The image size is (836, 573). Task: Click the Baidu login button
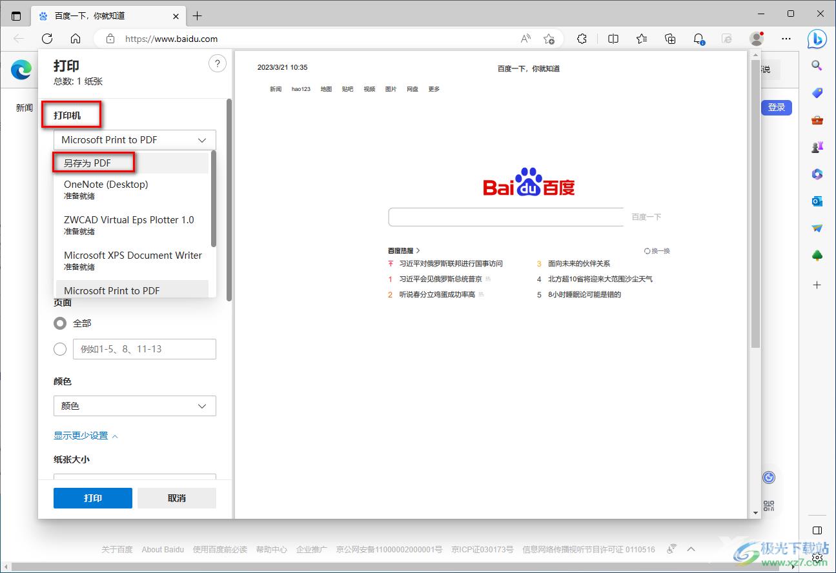[x=777, y=107]
